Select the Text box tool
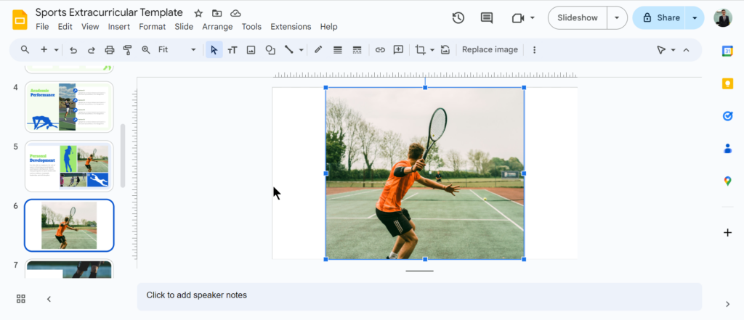Screen dimensions: 744x320 (232, 50)
